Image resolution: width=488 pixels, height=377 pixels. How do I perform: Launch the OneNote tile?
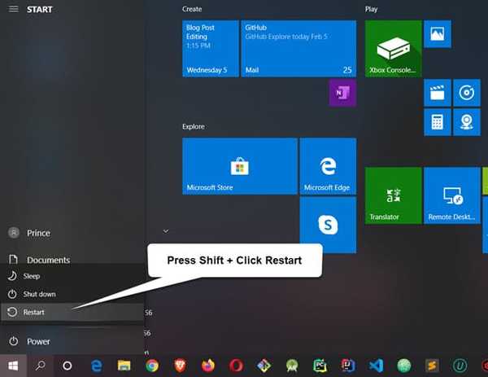pos(342,93)
